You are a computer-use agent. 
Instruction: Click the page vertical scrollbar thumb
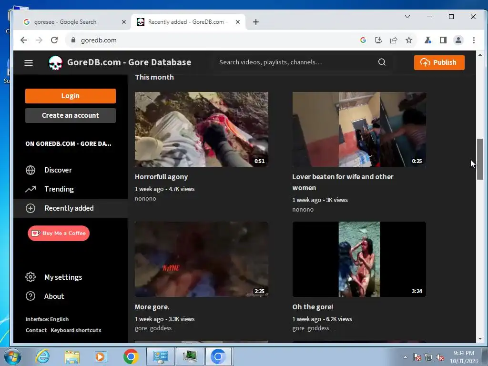click(480, 159)
